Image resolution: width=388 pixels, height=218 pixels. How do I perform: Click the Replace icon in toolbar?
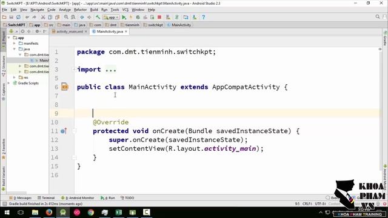tap(73, 18)
